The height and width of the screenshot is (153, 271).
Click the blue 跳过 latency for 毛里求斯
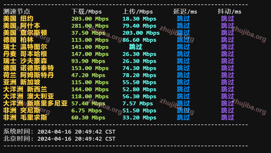pyautogui.click(x=183, y=117)
